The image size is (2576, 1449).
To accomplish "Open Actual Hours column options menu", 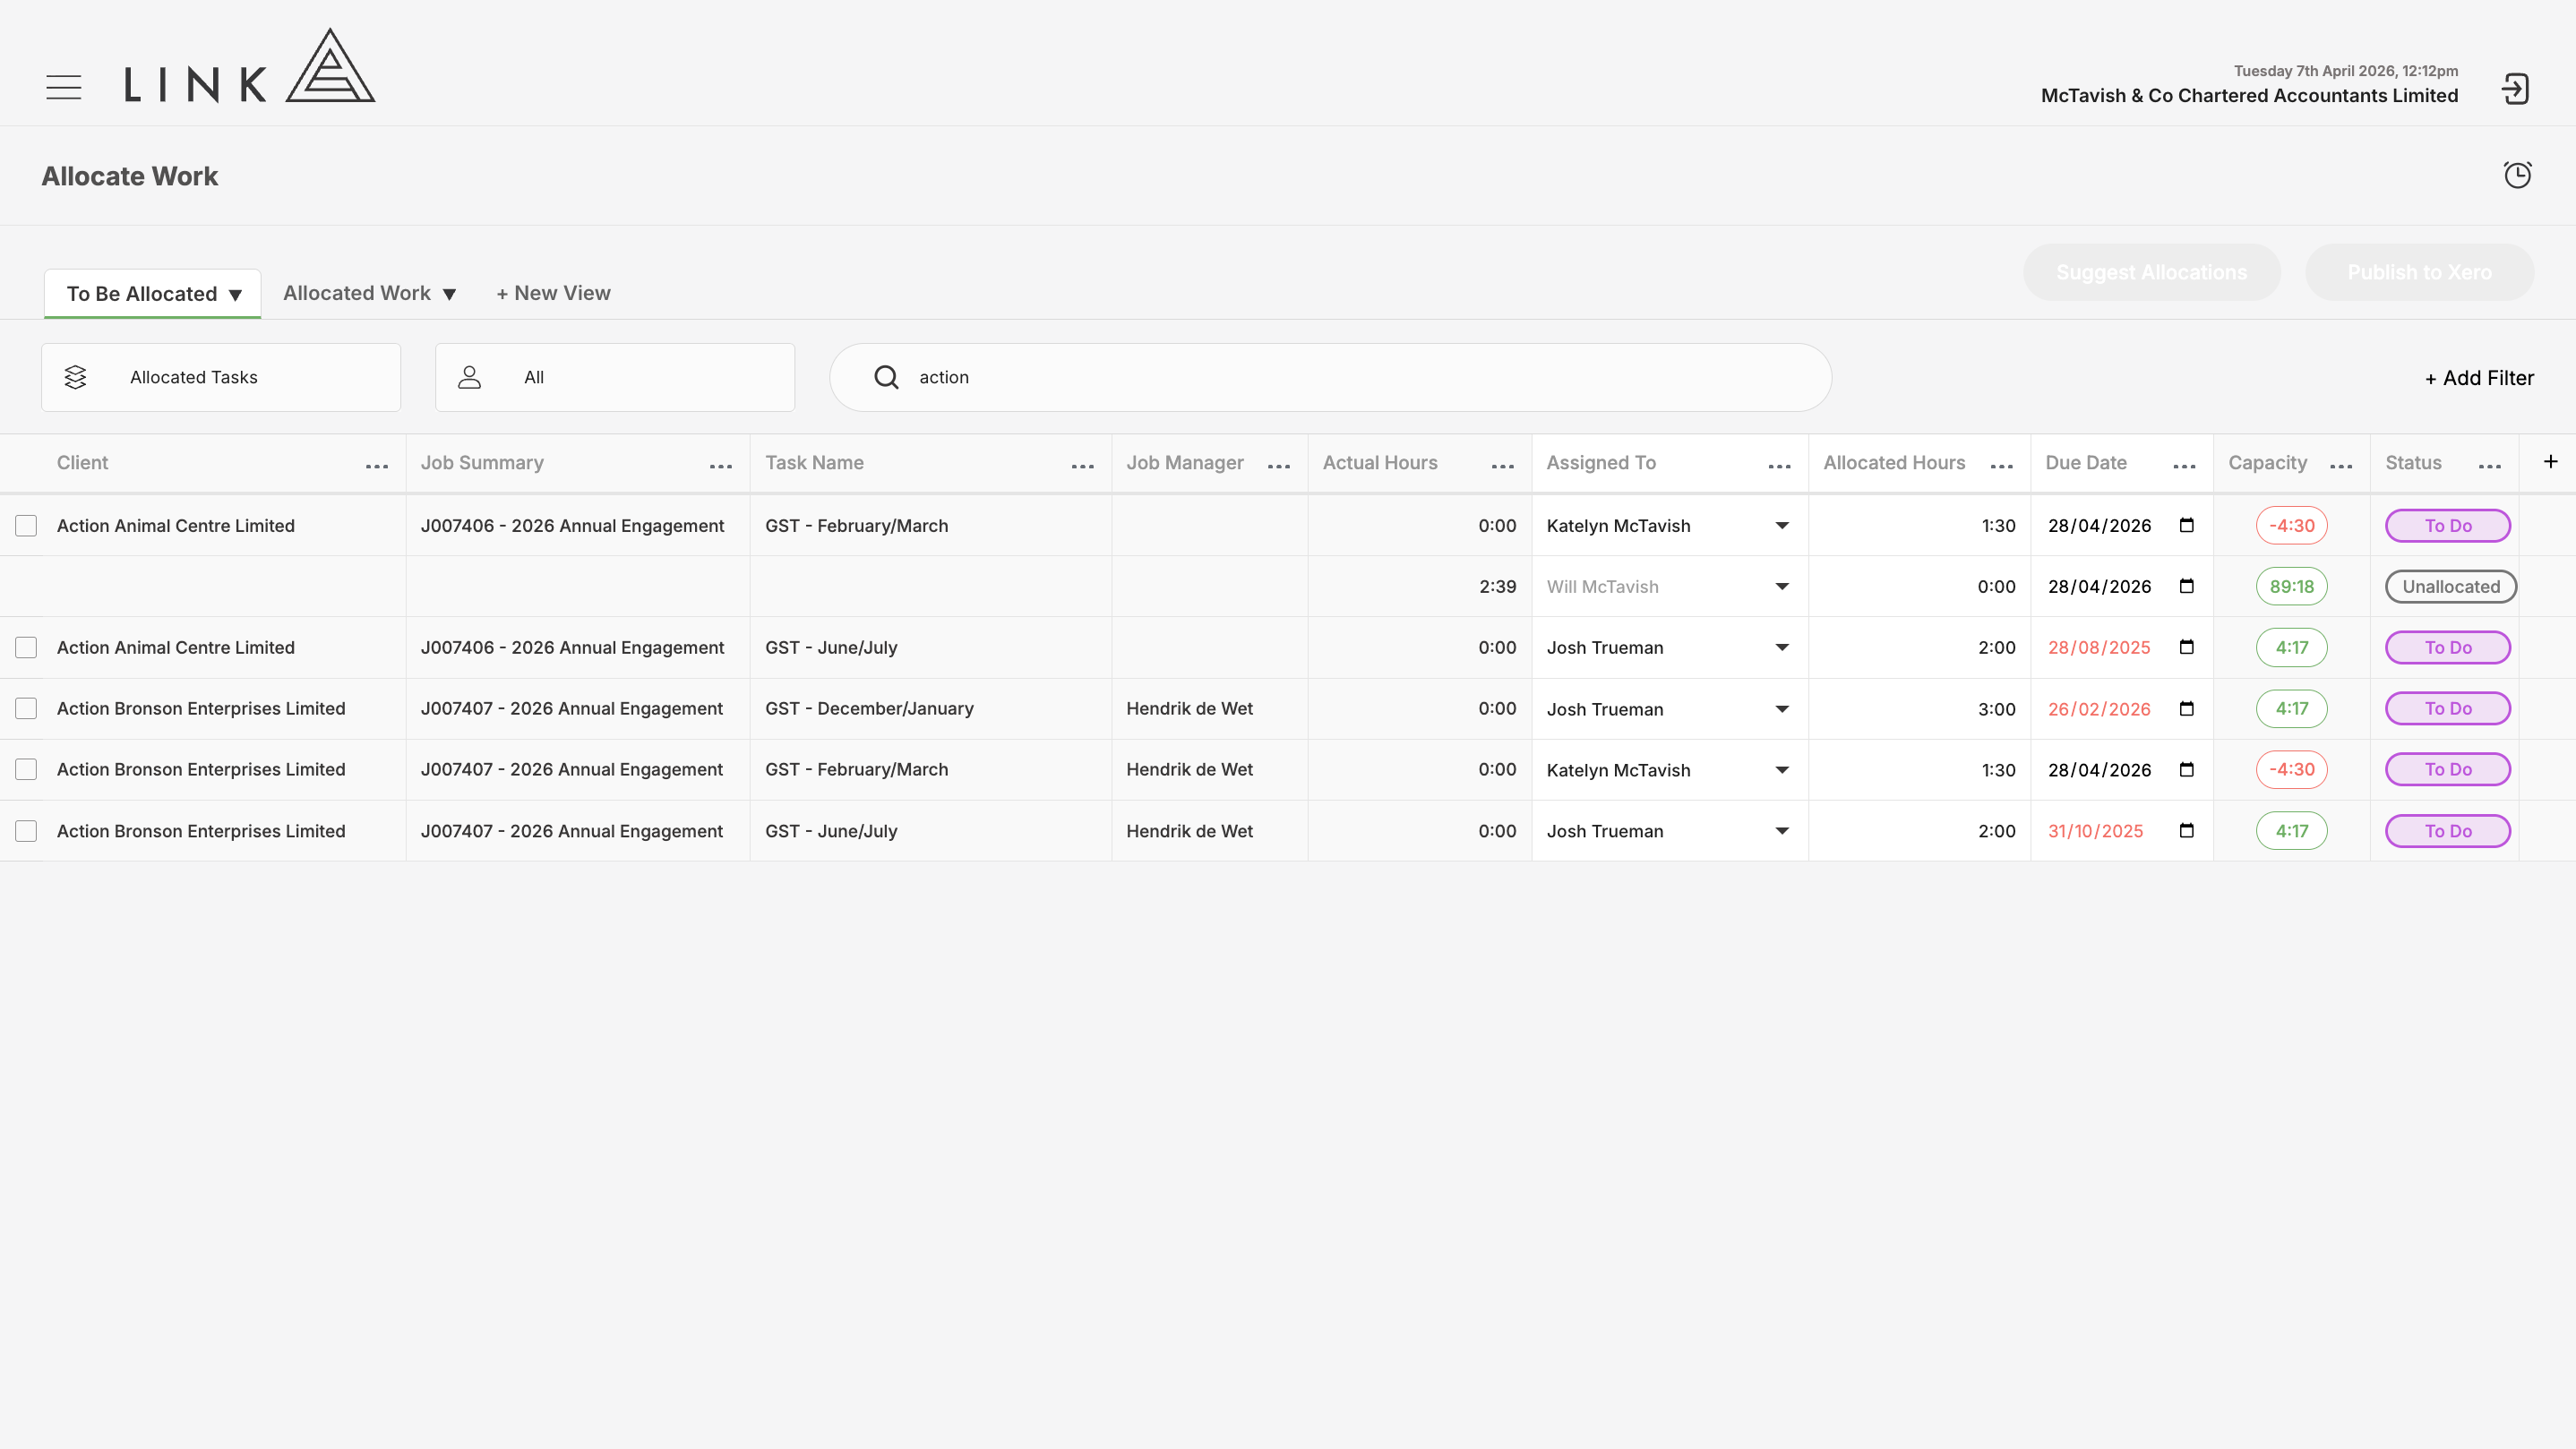I will pos(1502,466).
